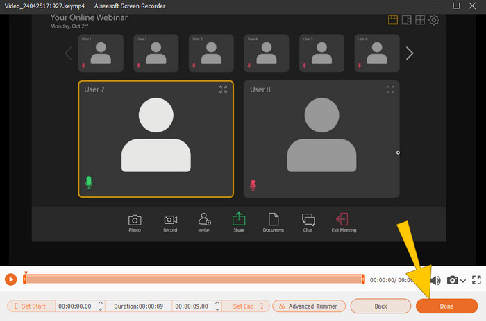Enter fullscreen preview mode
Screen dimensions: 486x321
coord(476,280)
